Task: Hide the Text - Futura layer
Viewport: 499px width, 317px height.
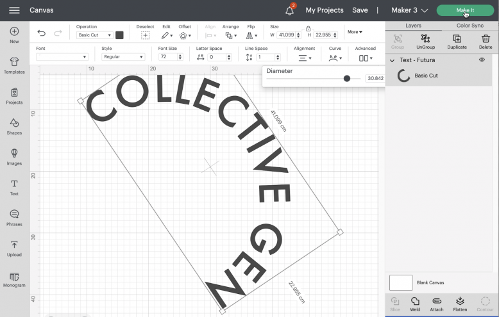Action: 482,60
